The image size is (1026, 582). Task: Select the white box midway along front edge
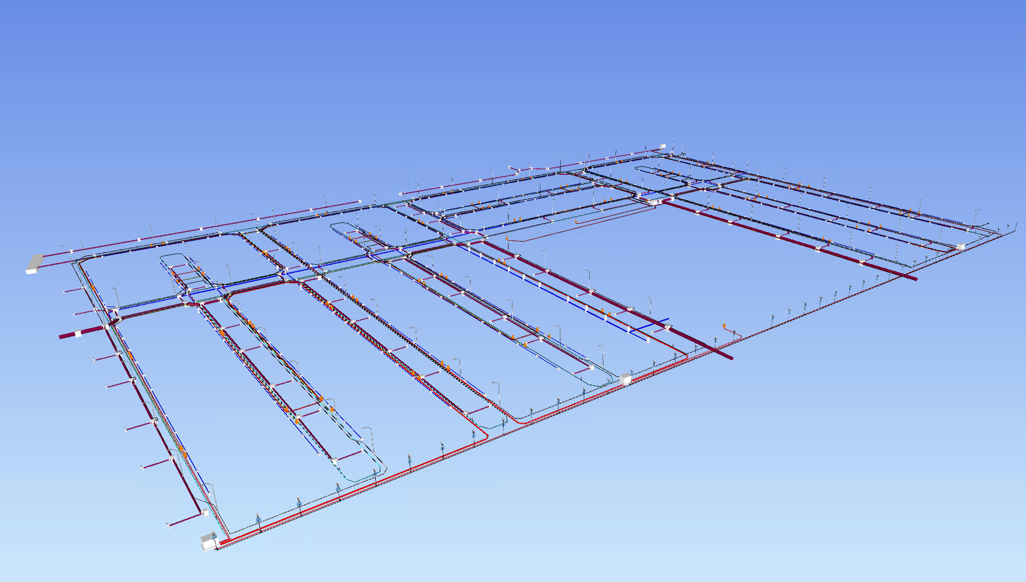(x=625, y=379)
